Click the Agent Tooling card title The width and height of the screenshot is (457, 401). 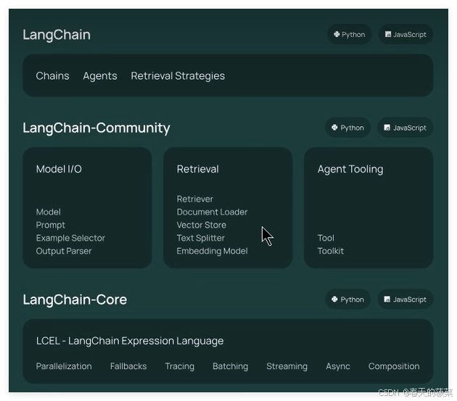tap(350, 169)
